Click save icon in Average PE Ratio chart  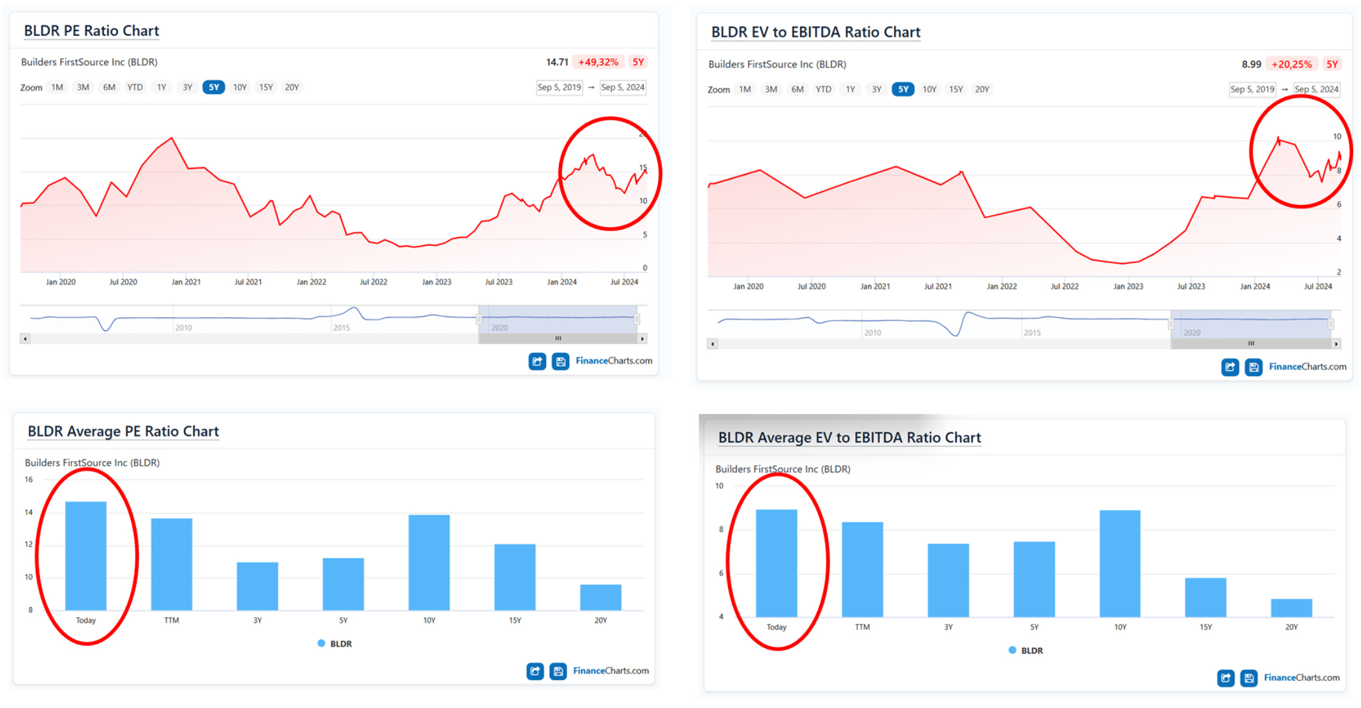[x=558, y=671]
